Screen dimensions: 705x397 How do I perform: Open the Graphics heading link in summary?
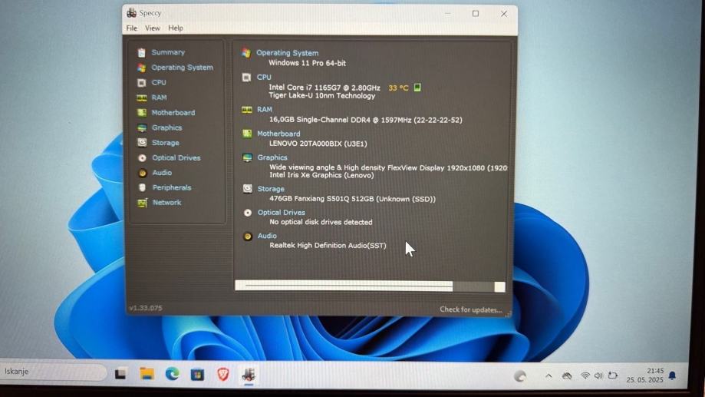272,157
